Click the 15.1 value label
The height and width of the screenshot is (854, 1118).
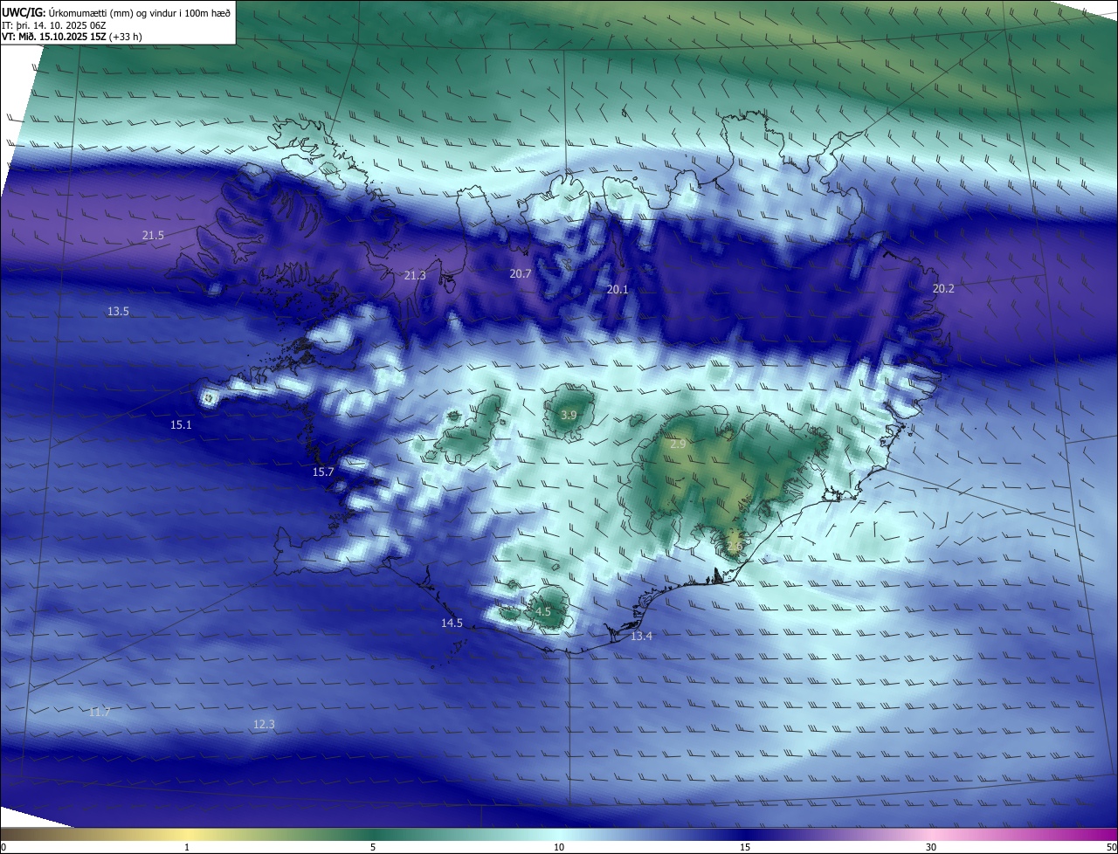(181, 425)
